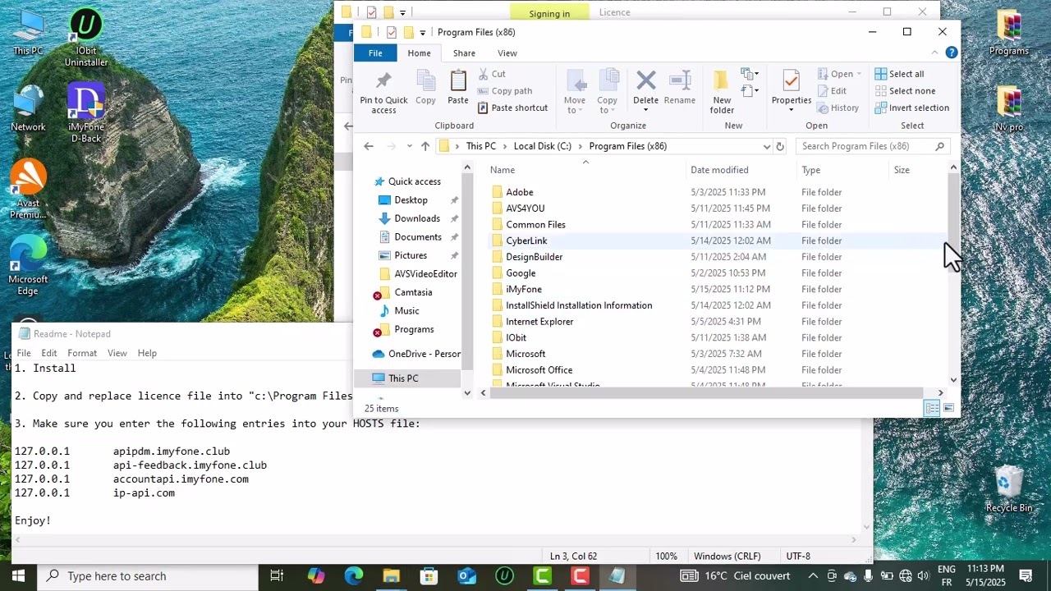Viewport: 1051px width, 591px height.
Task: Select the Microsoft Office folder
Action: [x=539, y=370]
